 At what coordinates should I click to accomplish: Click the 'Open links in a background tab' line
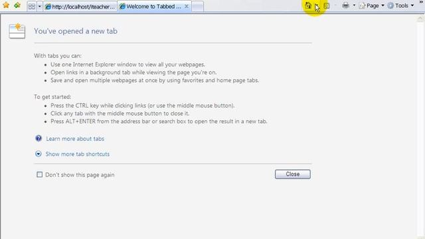click(x=133, y=72)
